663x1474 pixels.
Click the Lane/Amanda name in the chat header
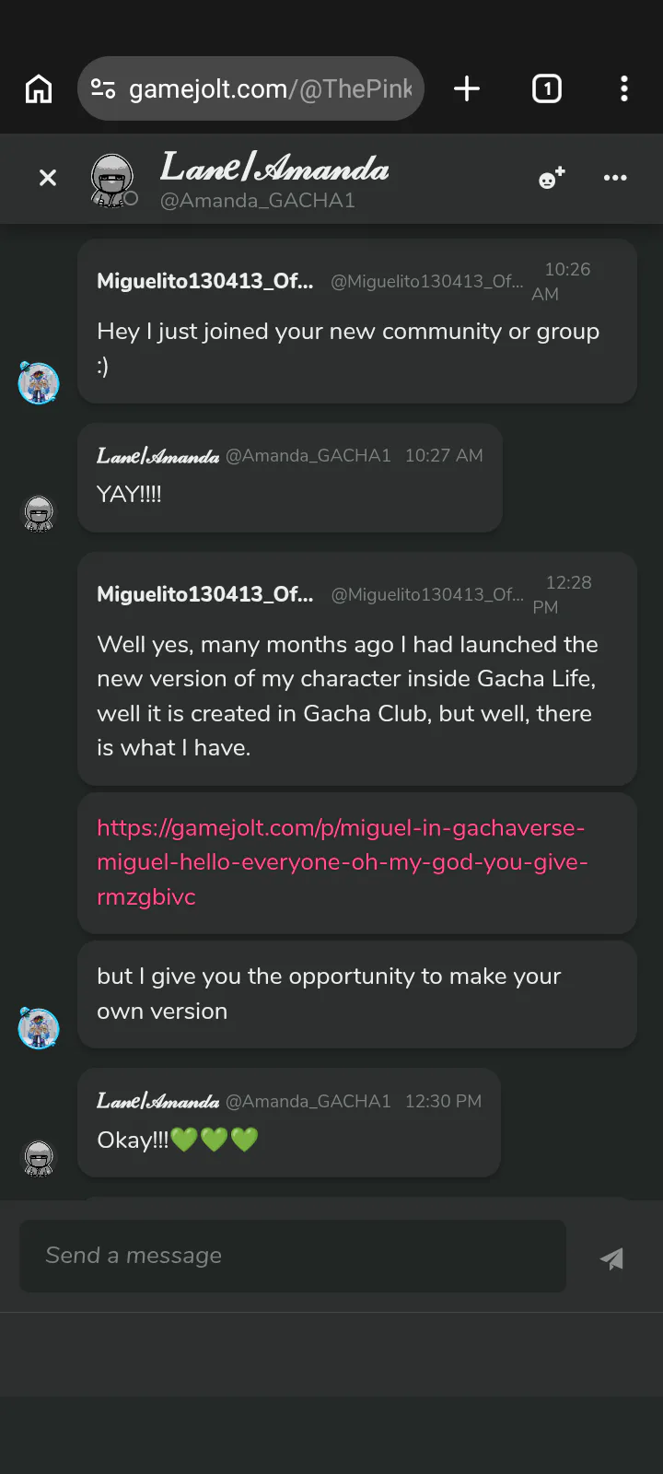(274, 167)
